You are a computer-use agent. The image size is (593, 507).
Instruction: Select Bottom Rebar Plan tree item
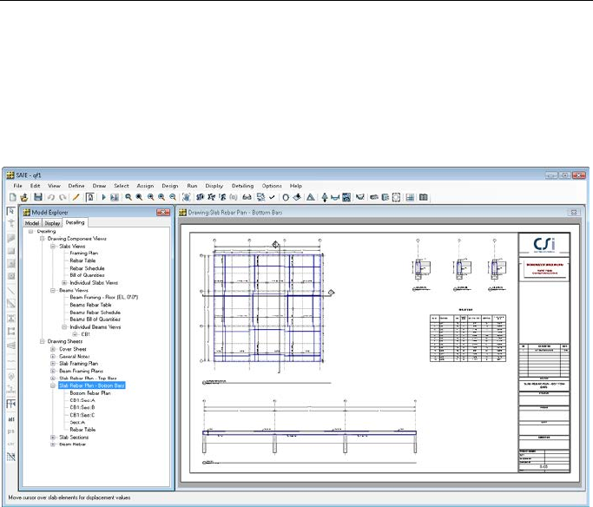(92, 393)
